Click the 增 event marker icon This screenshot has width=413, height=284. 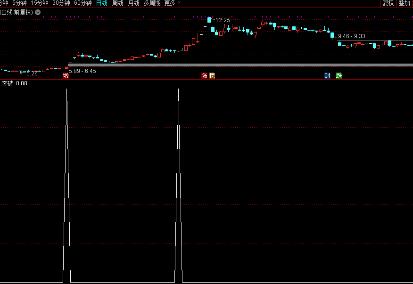pyautogui.click(x=66, y=75)
